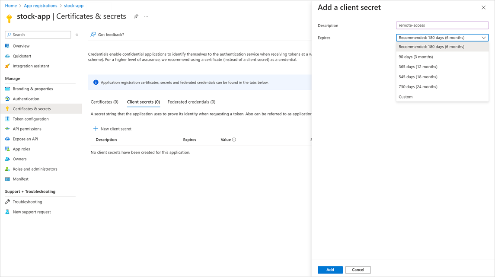
Task: Click the Add button
Action: click(330, 270)
